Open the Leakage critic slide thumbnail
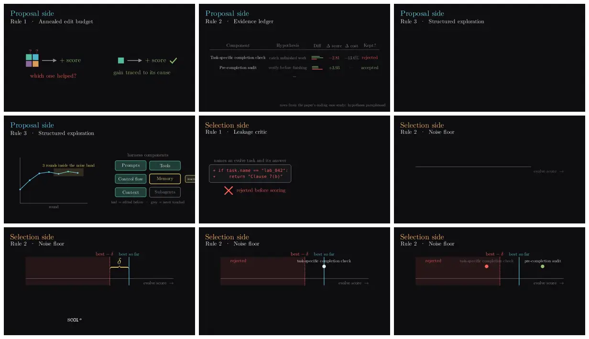 [x=294, y=169]
